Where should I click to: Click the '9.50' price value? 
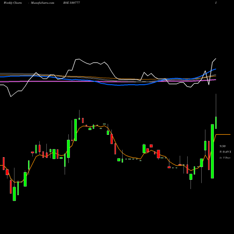pos(223,146)
